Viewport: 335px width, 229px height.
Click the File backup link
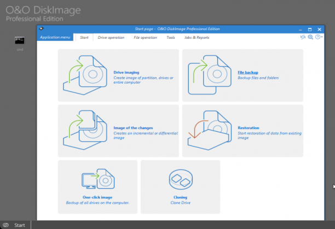248,73
